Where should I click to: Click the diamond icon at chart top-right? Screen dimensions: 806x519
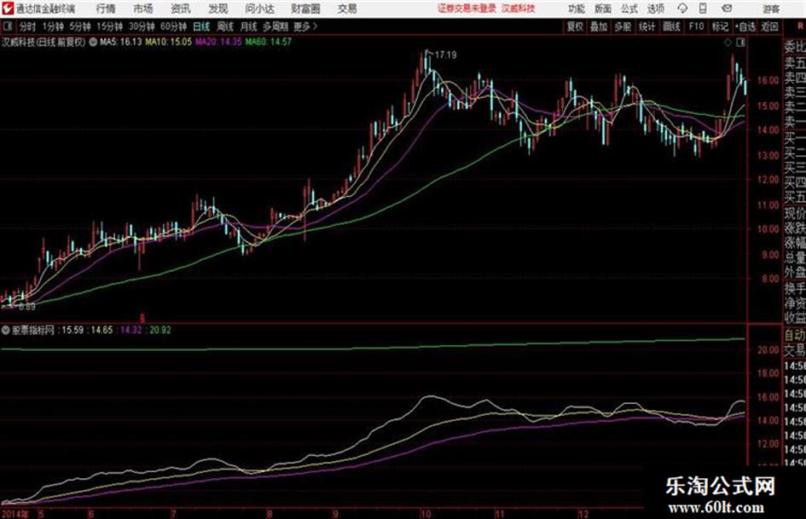click(x=728, y=43)
